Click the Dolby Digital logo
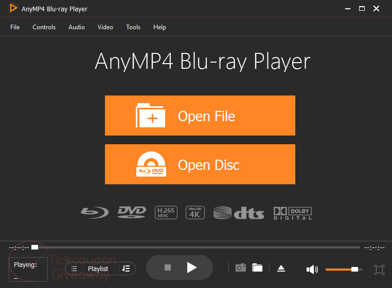 (293, 214)
